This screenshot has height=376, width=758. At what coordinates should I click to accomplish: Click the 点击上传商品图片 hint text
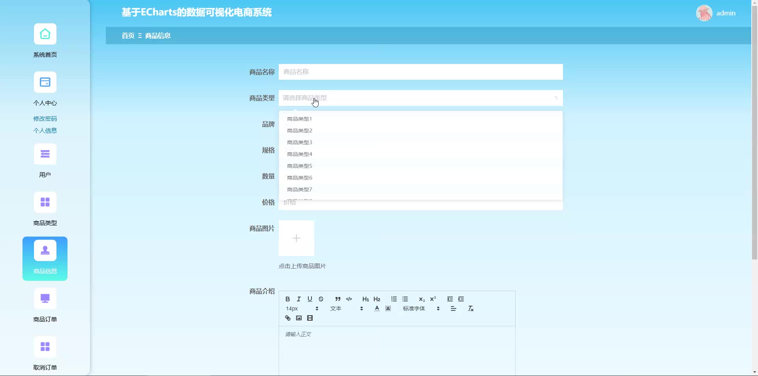302,266
